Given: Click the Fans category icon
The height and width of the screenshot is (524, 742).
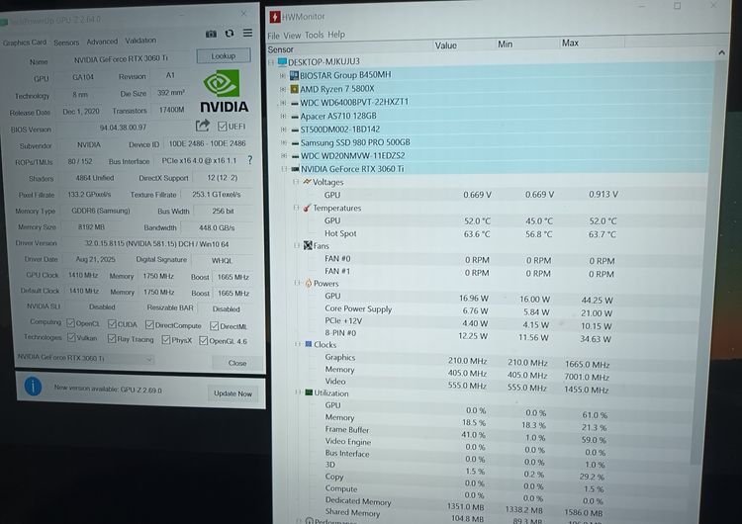Looking at the screenshot, I should (308, 245).
